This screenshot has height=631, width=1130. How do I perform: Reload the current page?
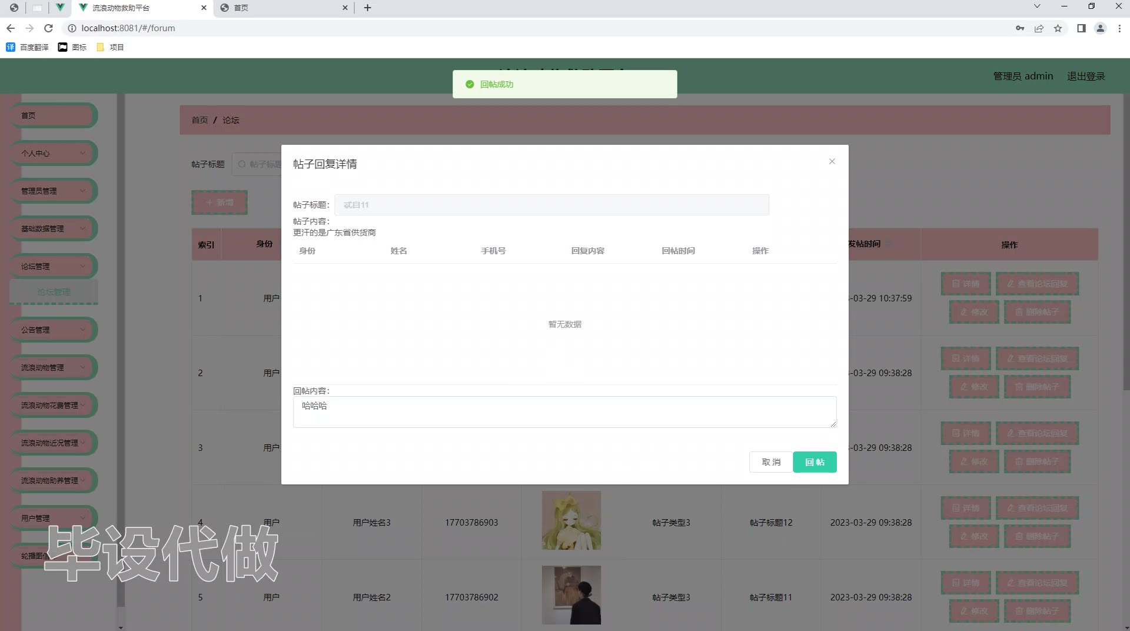click(x=49, y=28)
